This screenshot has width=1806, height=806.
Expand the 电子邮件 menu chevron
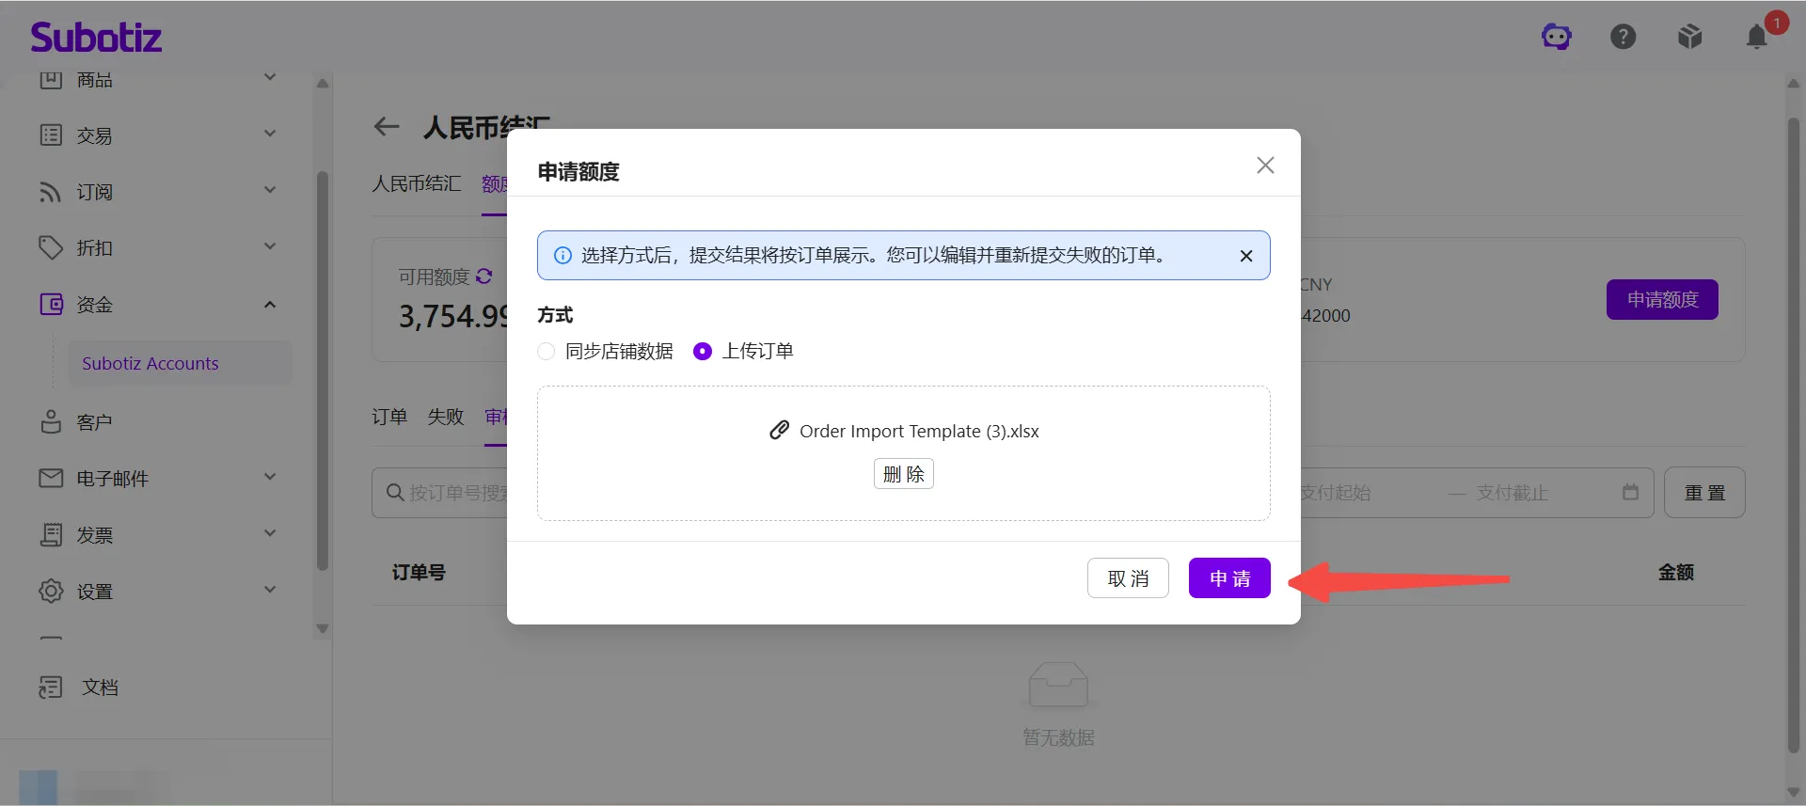coord(270,477)
